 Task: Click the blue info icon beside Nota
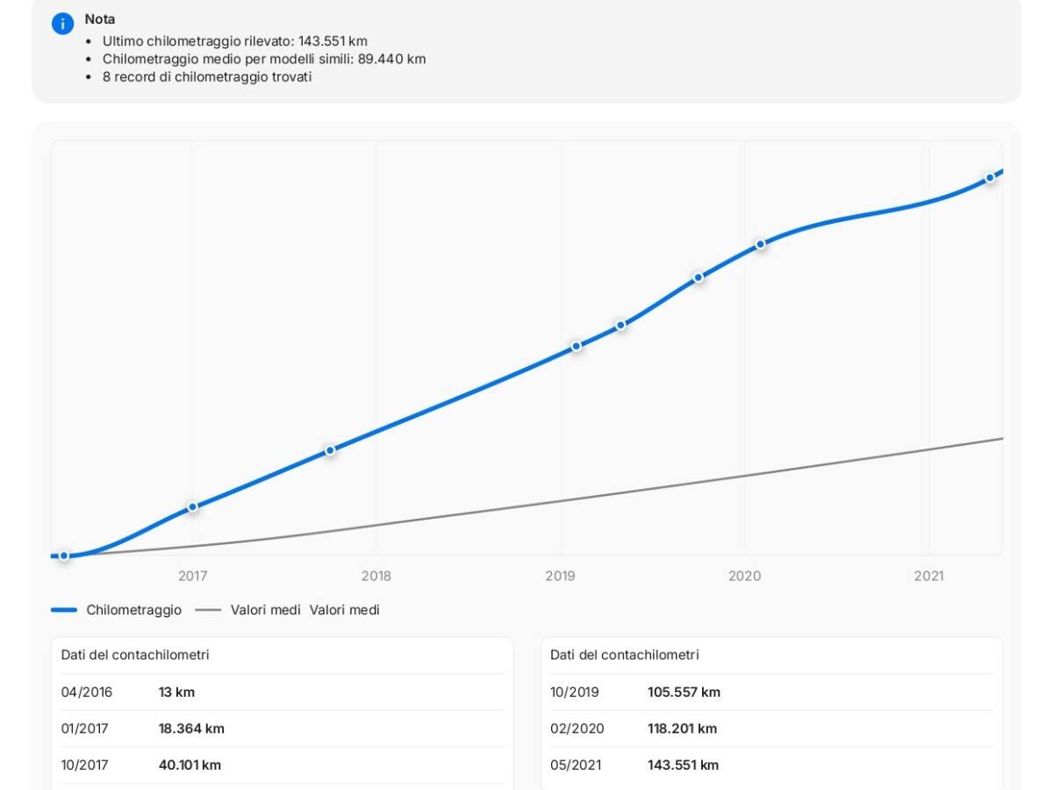click(x=62, y=24)
